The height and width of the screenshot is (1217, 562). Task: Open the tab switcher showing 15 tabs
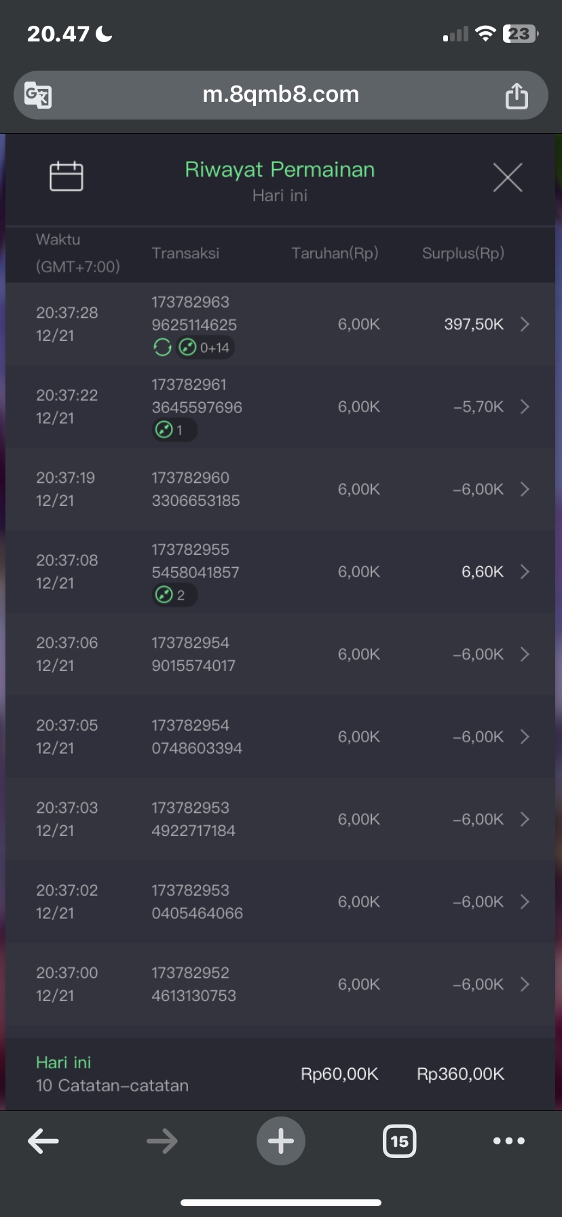point(399,1141)
